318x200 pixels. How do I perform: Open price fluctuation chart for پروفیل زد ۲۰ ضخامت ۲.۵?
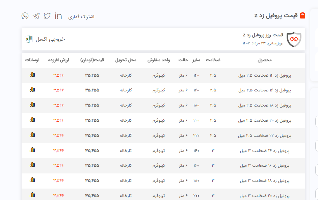tap(32, 120)
